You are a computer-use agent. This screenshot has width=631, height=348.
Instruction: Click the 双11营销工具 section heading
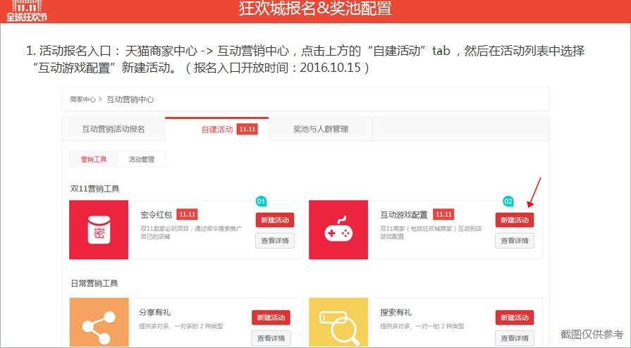(95, 188)
